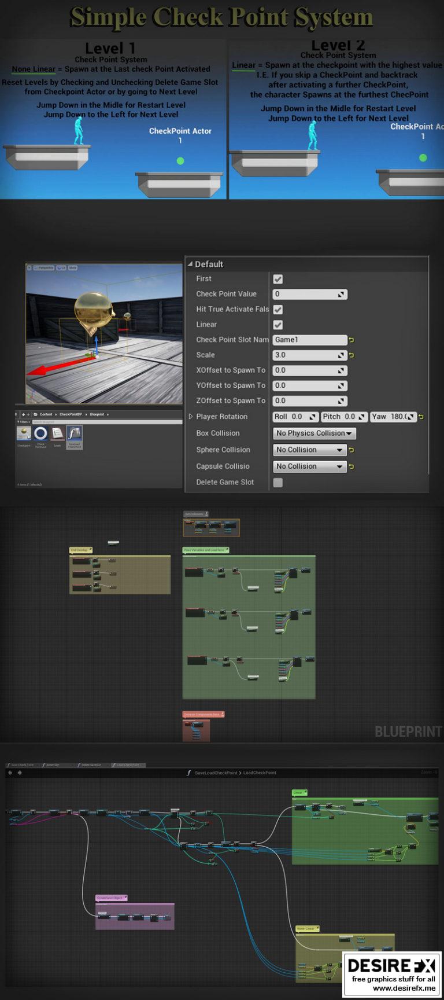This screenshot has height=1000, width=444.
Task: Open the Box Collision dropdown
Action: tap(314, 433)
